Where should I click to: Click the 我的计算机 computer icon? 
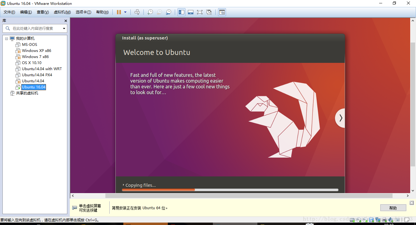(x=12, y=39)
